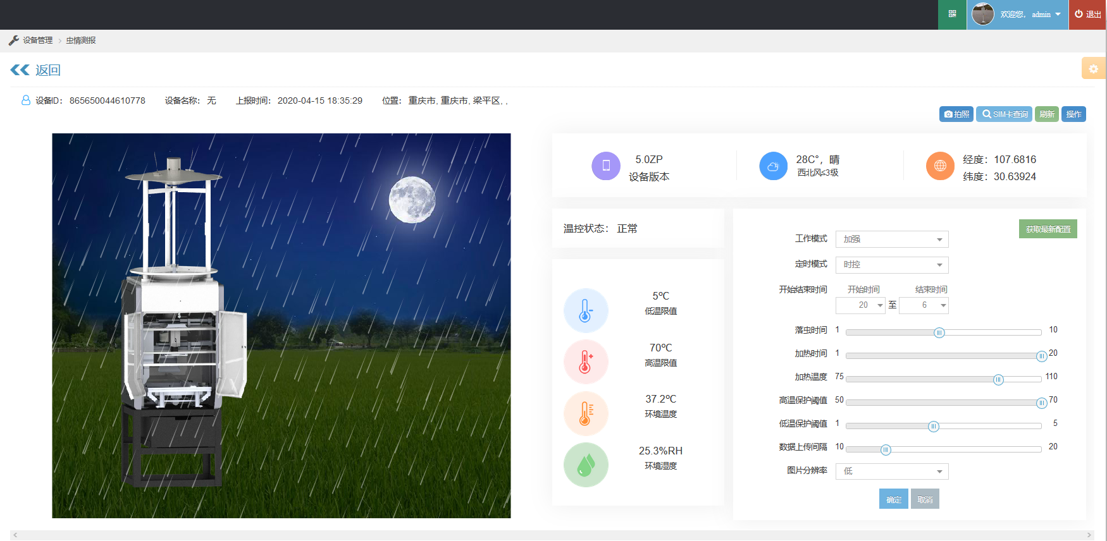Image resolution: width=1107 pixels, height=541 pixels.
Task: Click the 操作 operation button
Action: pos(1073,114)
